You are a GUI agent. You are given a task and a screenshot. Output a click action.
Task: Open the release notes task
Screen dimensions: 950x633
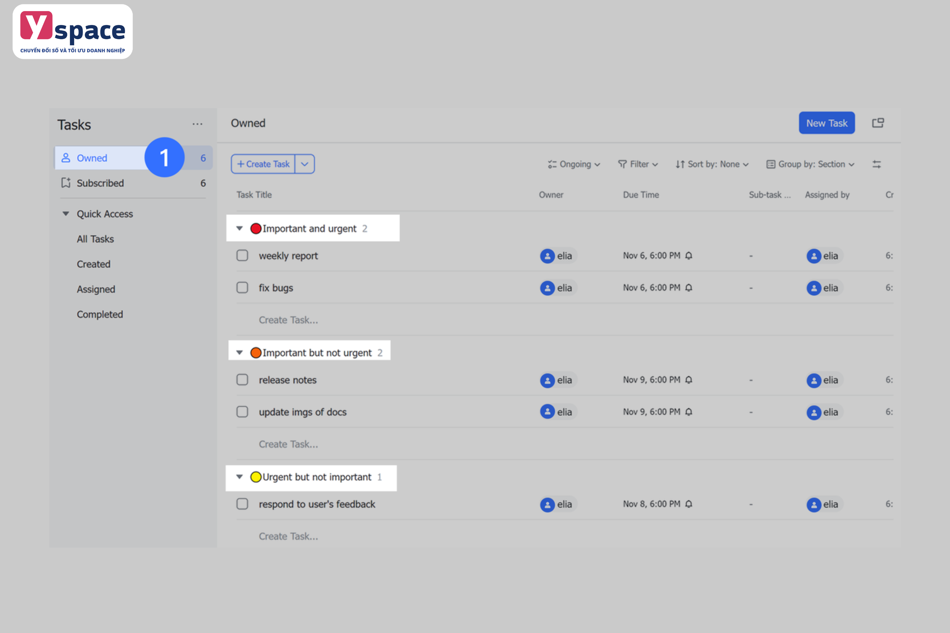[288, 380]
